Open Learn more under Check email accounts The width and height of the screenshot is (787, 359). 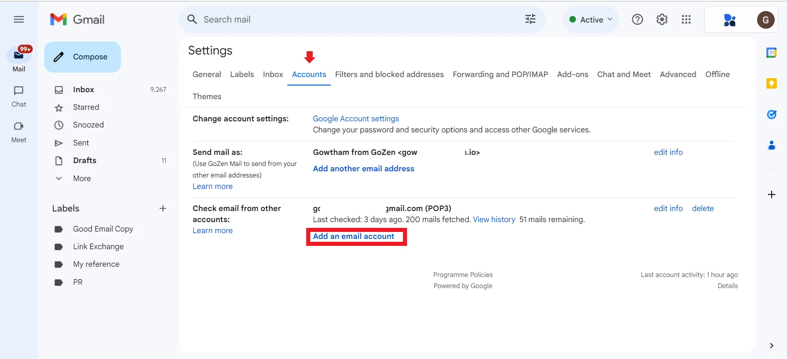point(213,230)
